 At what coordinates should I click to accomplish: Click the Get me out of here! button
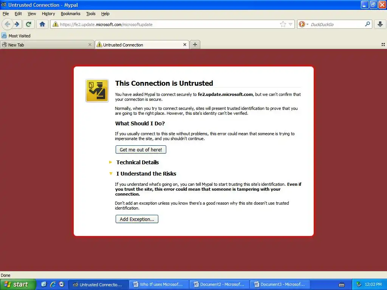(x=141, y=150)
